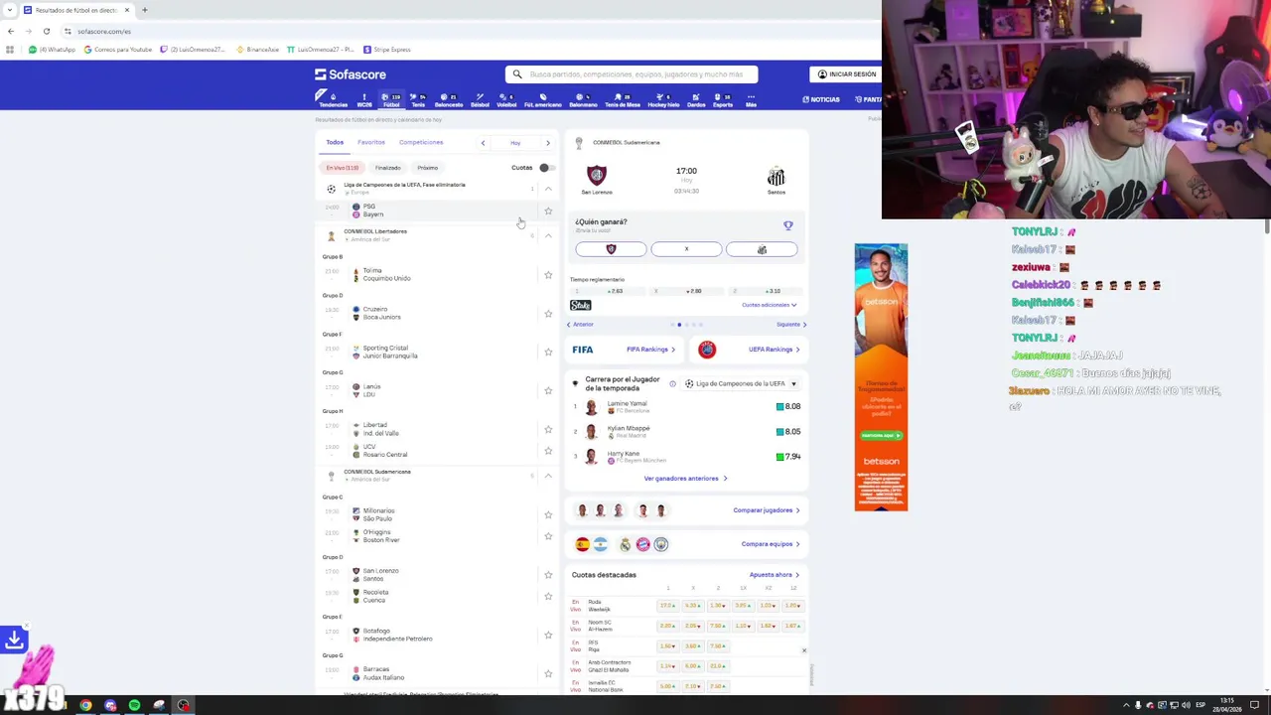Screen dimensions: 1271x715
Task: Open Compara equipos link
Action: 771,544
